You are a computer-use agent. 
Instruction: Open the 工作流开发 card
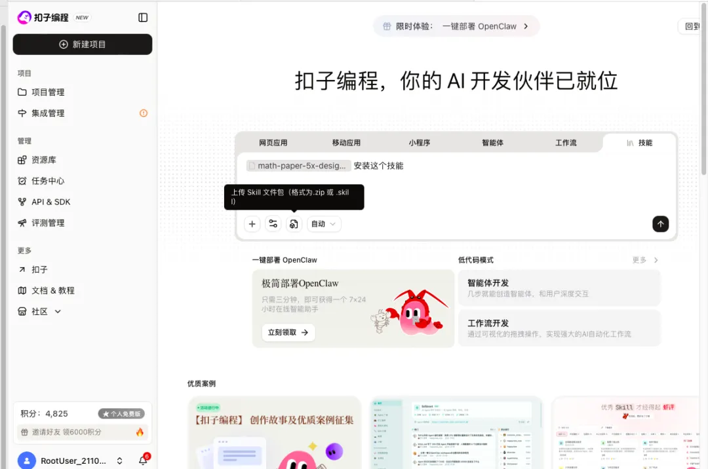point(559,328)
